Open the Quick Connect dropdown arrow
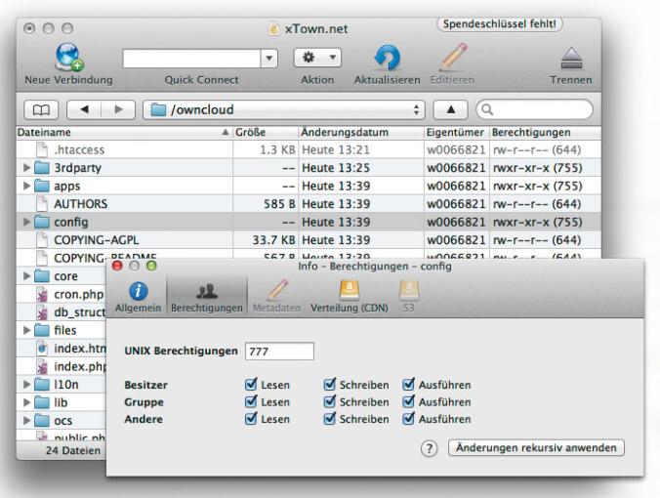The image size is (660, 498). pyautogui.click(x=268, y=58)
